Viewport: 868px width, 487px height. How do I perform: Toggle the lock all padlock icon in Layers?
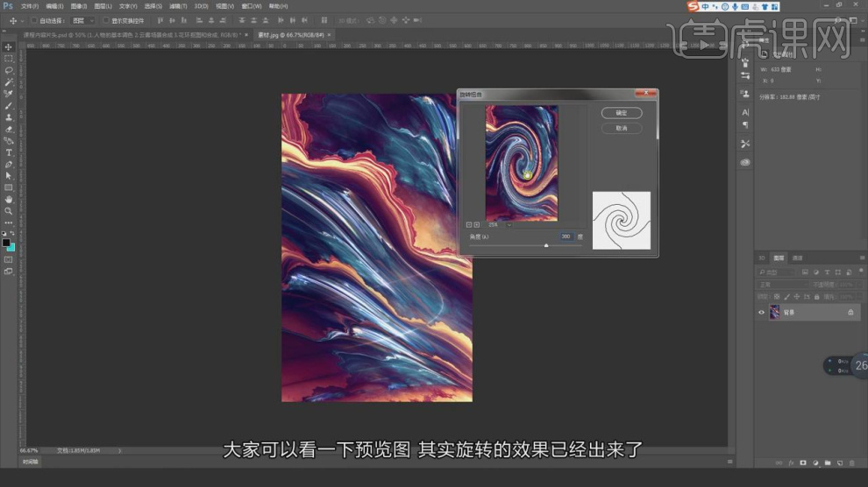[816, 297]
